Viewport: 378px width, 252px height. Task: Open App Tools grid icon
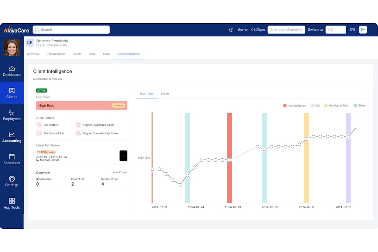click(x=12, y=201)
